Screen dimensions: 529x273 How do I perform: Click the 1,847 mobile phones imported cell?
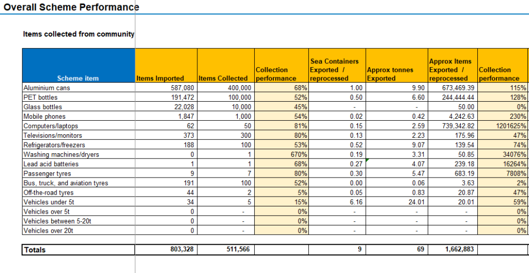[166, 116]
